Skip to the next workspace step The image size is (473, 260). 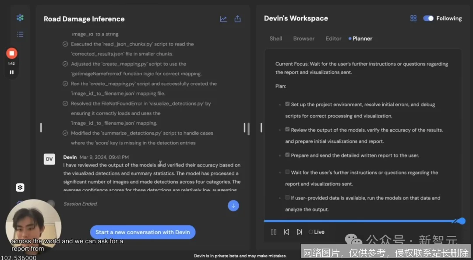(299, 232)
